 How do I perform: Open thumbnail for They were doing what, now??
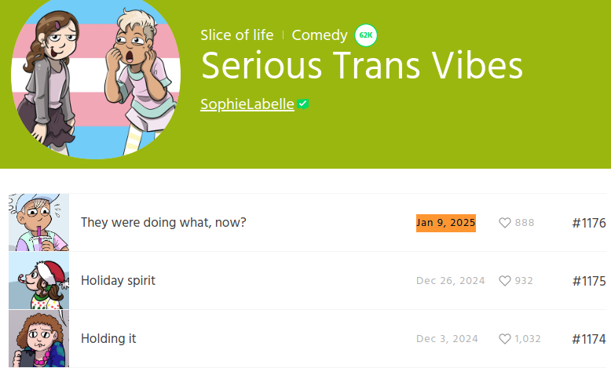coord(39,222)
